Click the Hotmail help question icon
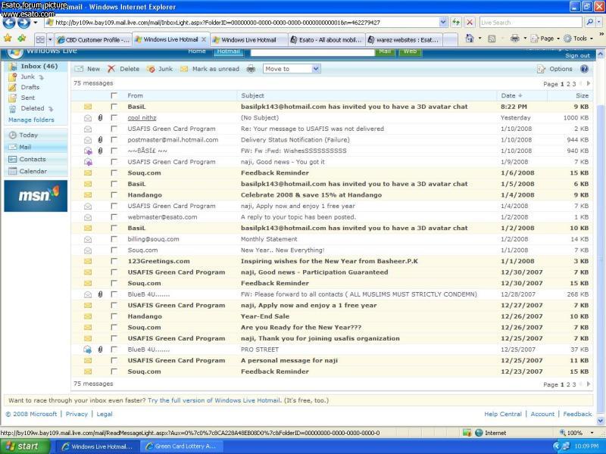Screen dimensions: 606x454 pos(584,69)
